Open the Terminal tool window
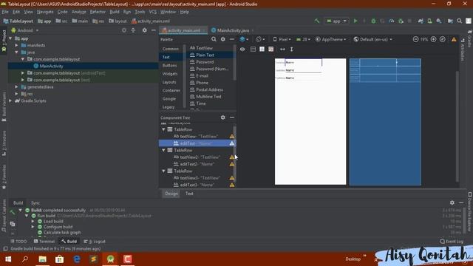This screenshot has height=266, width=473. point(44,242)
